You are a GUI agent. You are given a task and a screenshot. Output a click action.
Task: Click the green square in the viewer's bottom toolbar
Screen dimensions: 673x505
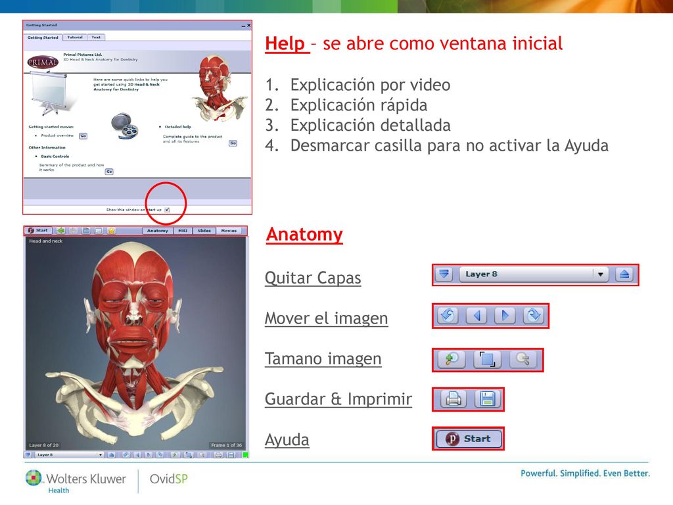coord(246,455)
